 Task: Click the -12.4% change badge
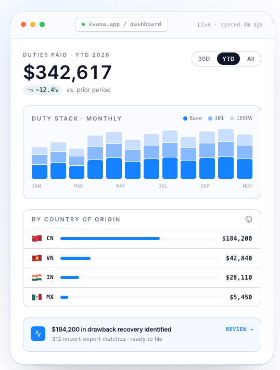pos(43,90)
